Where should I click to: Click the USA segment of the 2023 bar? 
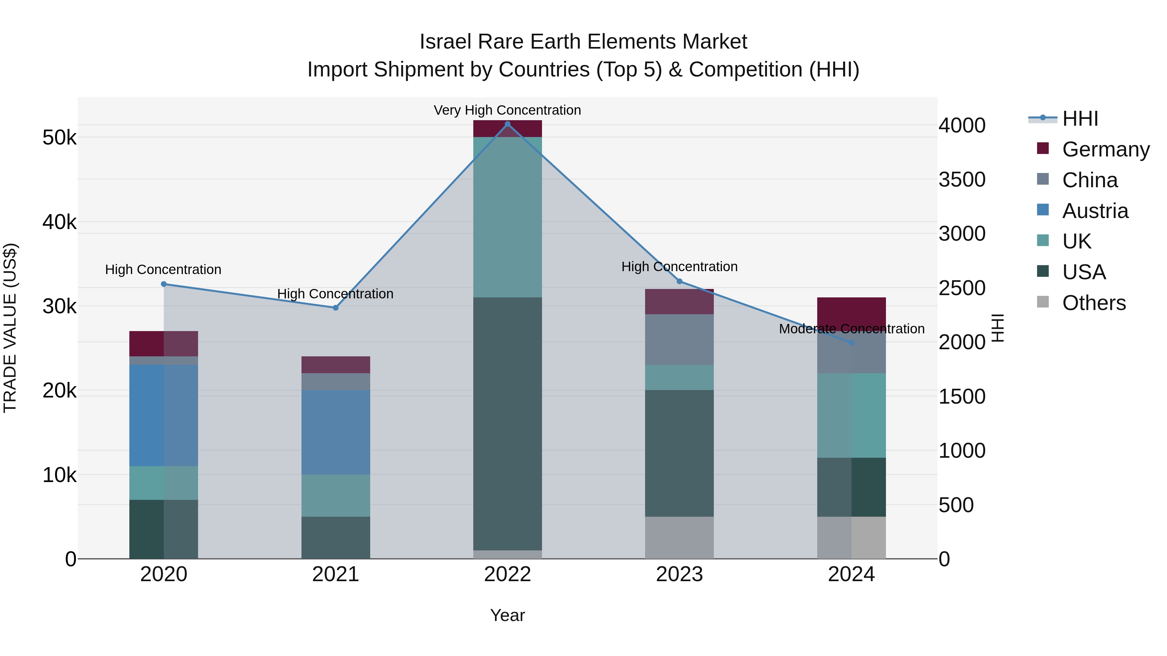click(679, 453)
